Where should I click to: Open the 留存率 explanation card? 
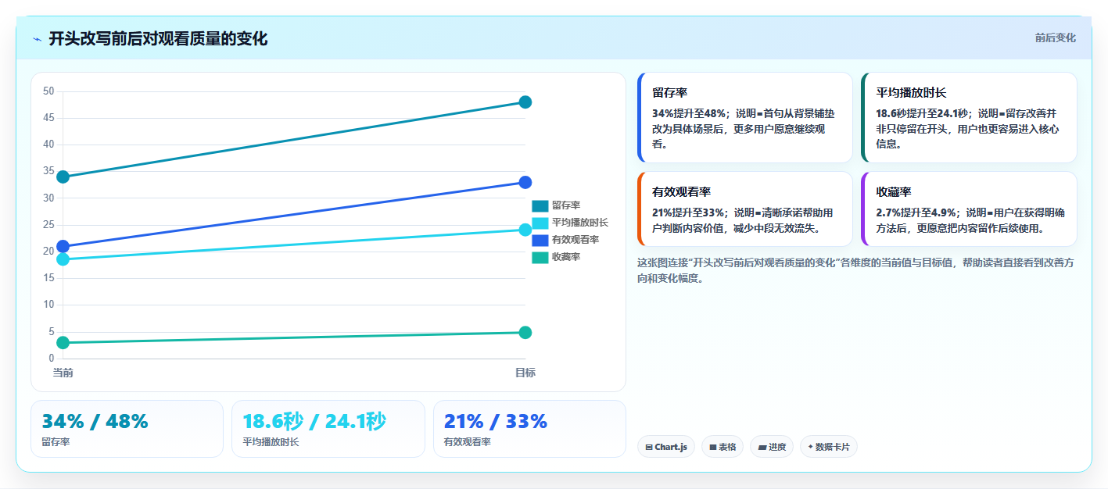coord(745,117)
